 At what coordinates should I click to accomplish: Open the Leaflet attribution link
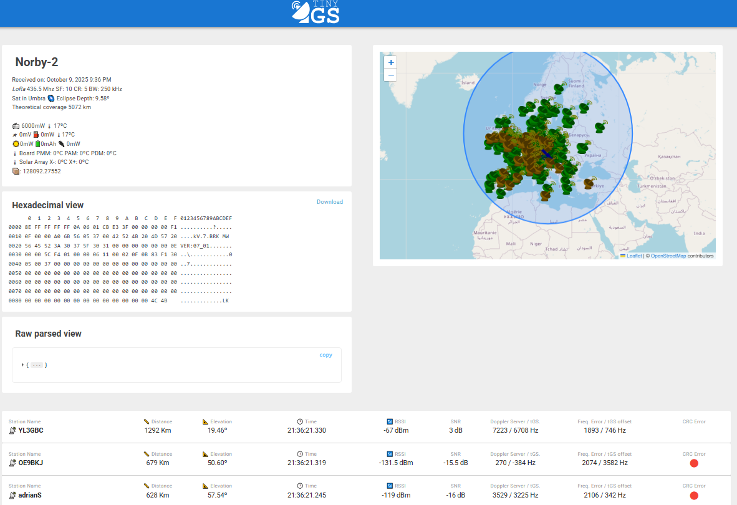(x=633, y=256)
